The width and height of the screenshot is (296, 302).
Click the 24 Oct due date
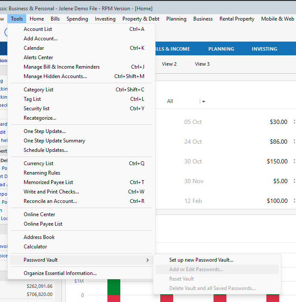pos(193,142)
